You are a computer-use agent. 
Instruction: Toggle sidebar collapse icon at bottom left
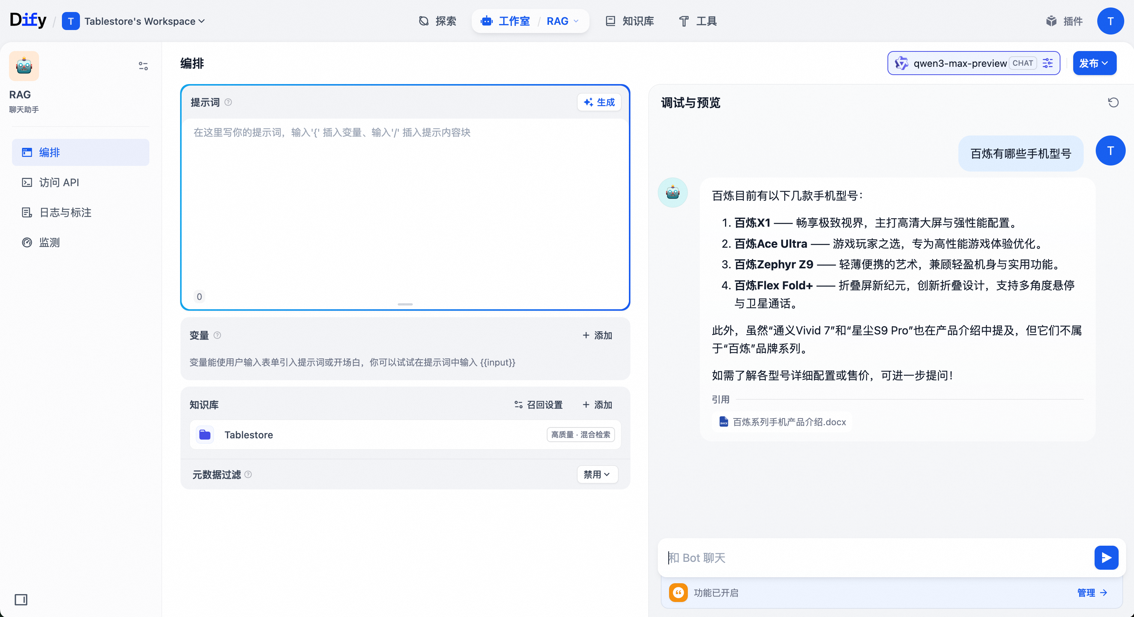tap(21, 599)
